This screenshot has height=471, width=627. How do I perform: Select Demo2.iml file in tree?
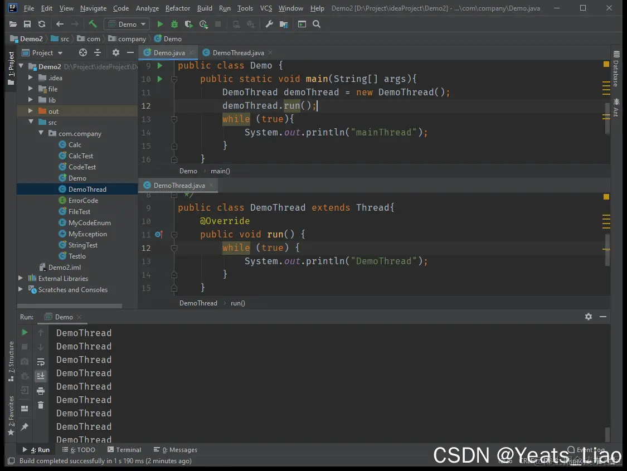tap(65, 267)
